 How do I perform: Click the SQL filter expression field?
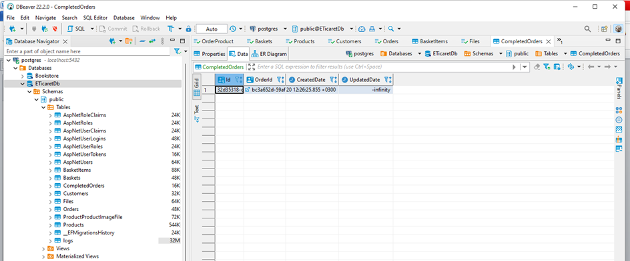[x=384, y=67]
